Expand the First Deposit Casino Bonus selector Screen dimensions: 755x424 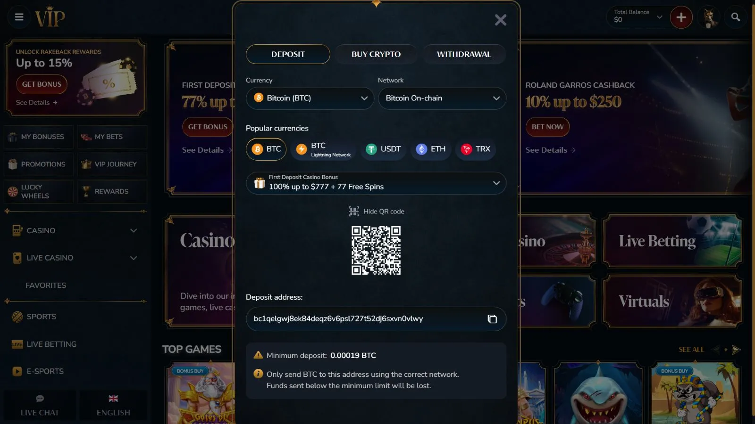(x=376, y=183)
